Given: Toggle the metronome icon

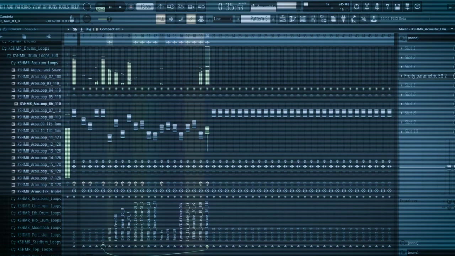Looking at the screenshot, I should [x=161, y=6].
